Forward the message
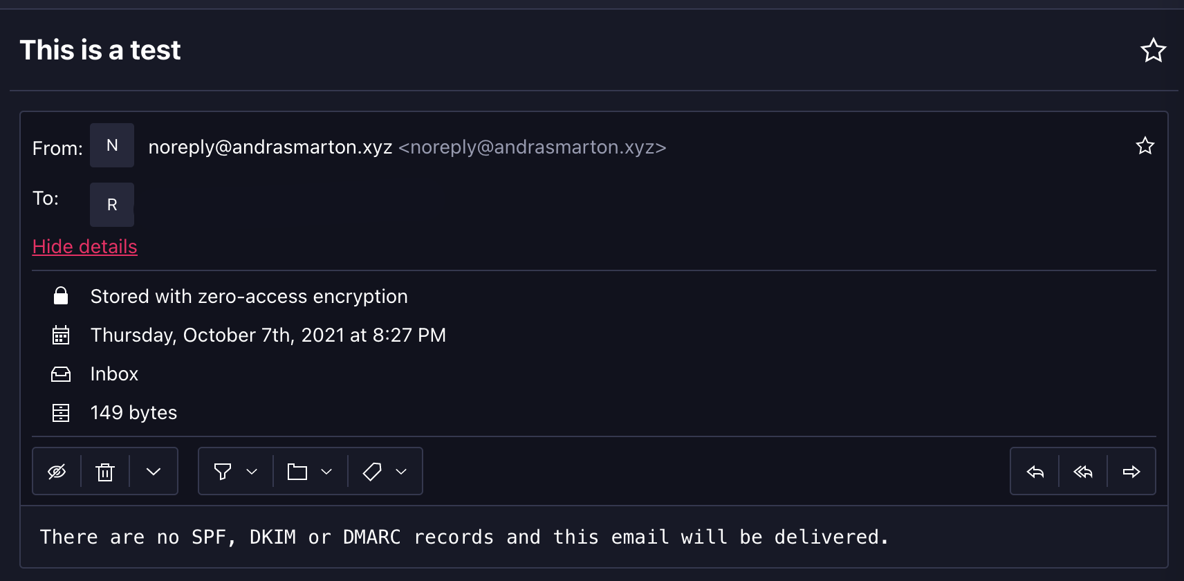Image resolution: width=1184 pixels, height=581 pixels. click(x=1131, y=472)
